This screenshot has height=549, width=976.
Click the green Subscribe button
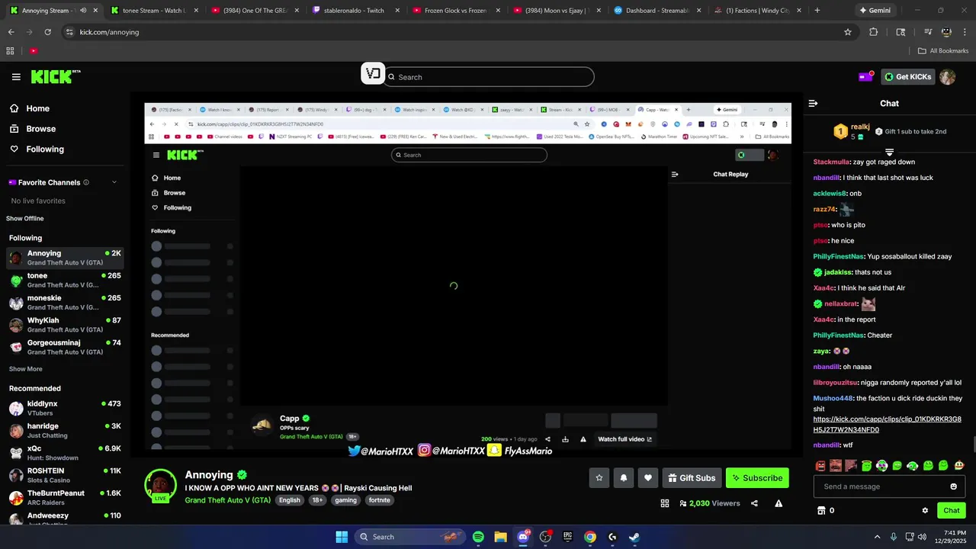757,478
